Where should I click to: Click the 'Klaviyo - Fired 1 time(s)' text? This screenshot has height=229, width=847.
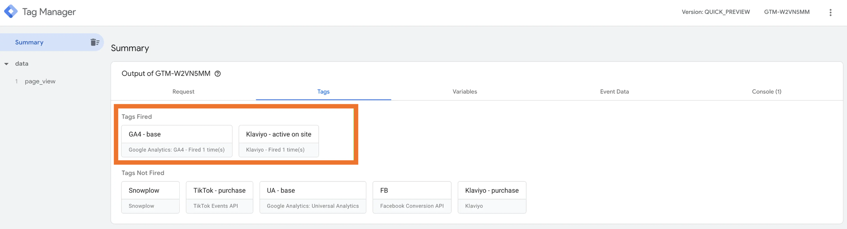pyautogui.click(x=275, y=150)
